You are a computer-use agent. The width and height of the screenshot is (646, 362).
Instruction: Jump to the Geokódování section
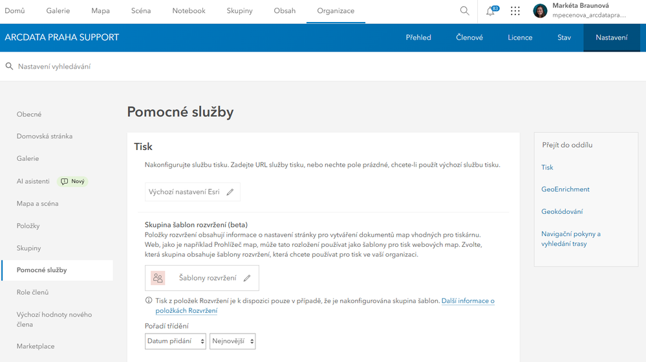click(x=562, y=211)
